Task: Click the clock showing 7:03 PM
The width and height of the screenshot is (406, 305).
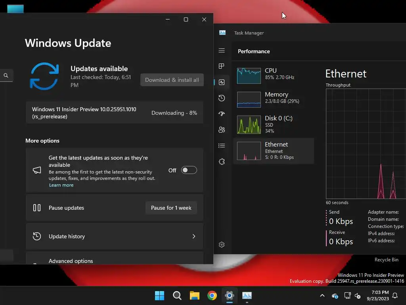Action: click(x=380, y=292)
